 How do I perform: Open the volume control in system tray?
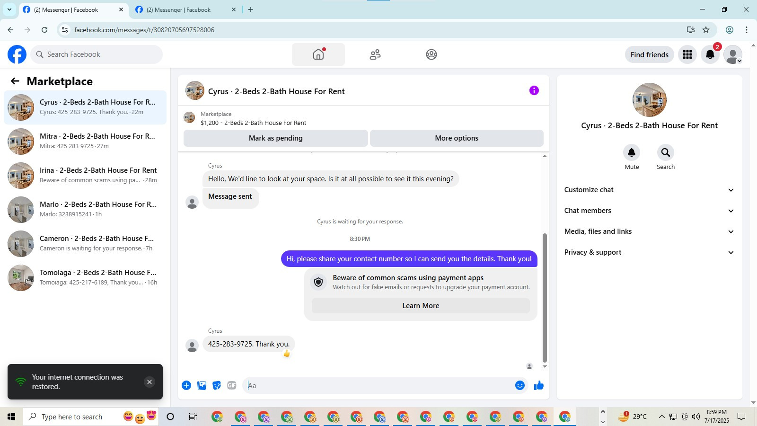(695, 417)
